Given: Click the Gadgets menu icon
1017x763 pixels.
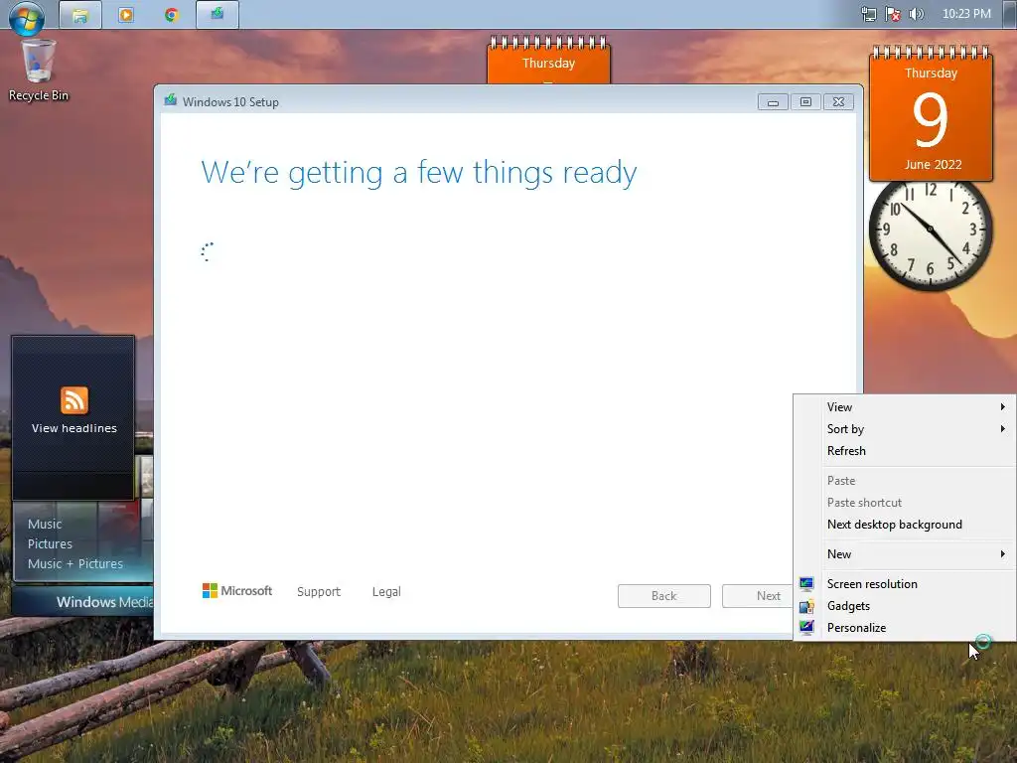Looking at the screenshot, I should [806, 606].
